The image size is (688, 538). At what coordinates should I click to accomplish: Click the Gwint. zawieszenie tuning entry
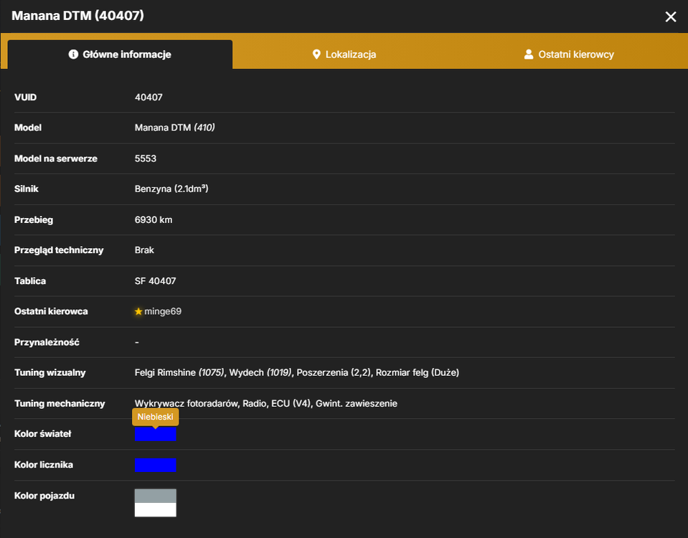click(x=357, y=403)
